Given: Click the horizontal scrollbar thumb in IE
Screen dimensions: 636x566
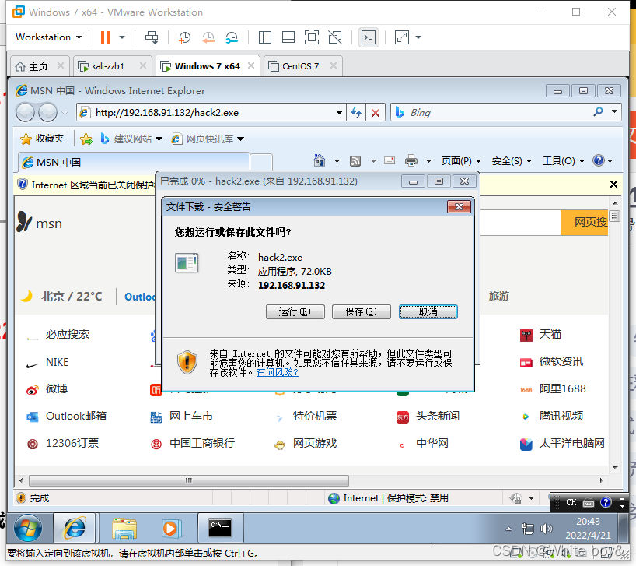Looking at the screenshot, I should (189, 480).
